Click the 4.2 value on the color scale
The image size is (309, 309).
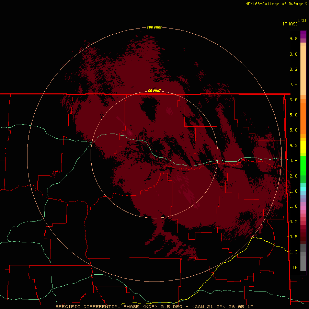point(294,146)
